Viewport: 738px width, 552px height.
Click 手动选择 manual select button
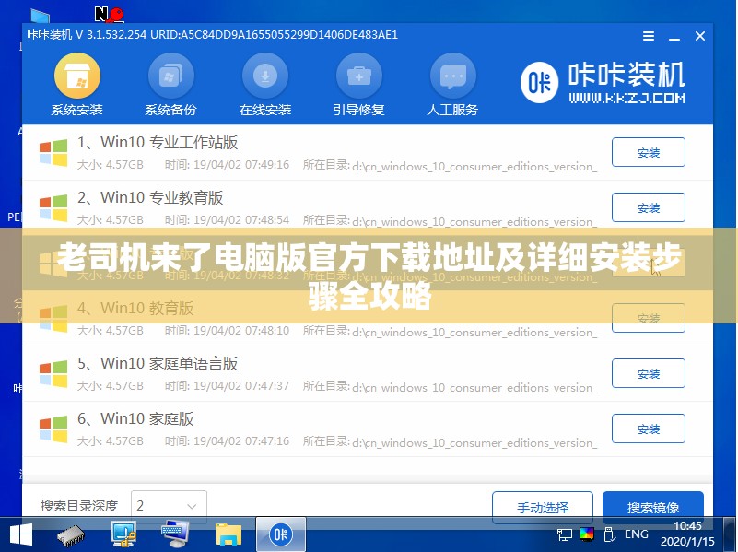[542, 507]
